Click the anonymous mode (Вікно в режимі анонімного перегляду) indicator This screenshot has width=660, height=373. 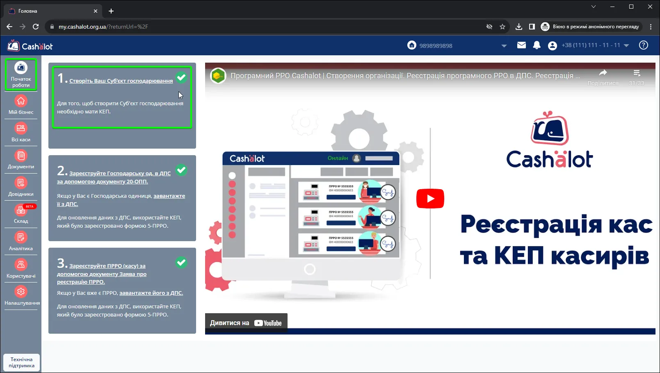pos(590,27)
